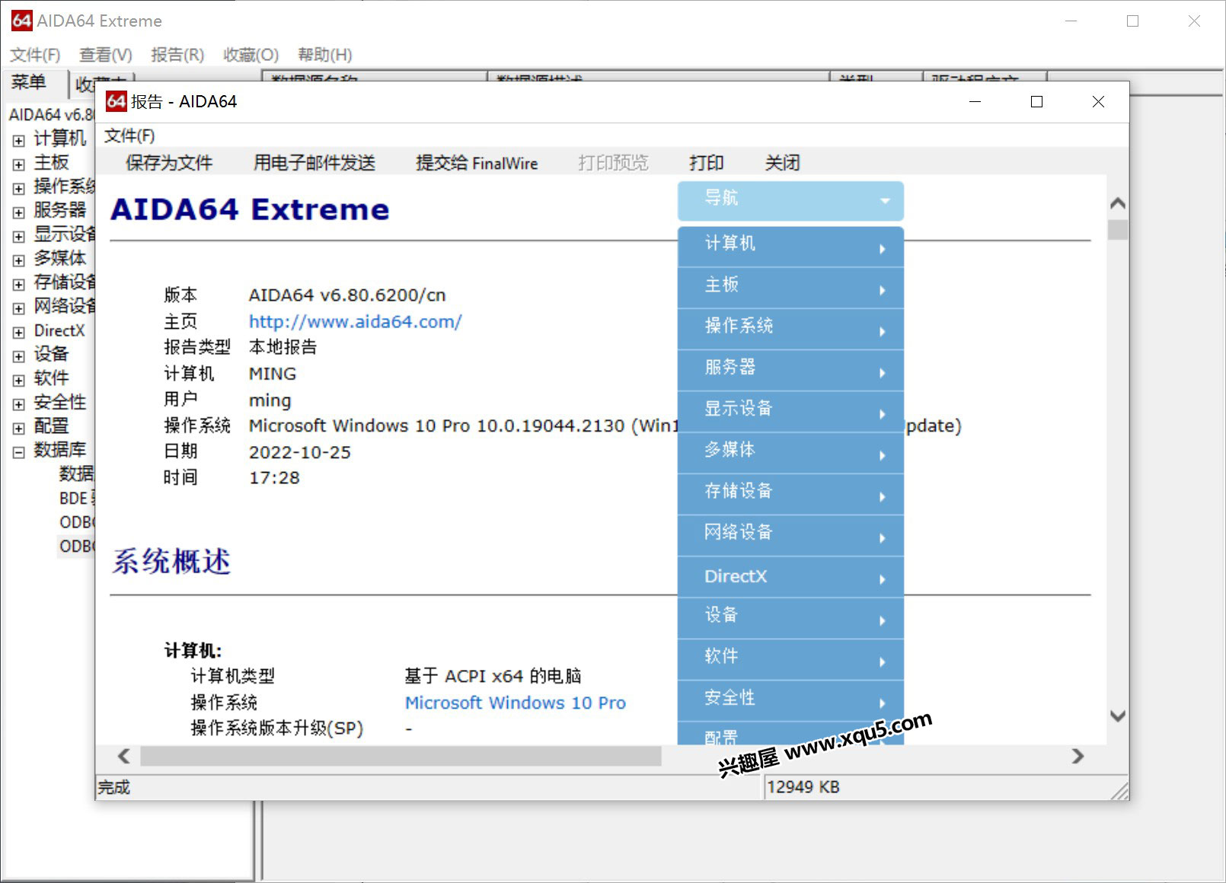
Task: Click the report horizontal scrollbar thumb
Action: pos(401,756)
